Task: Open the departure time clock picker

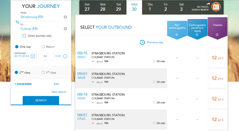Action: 65,56
